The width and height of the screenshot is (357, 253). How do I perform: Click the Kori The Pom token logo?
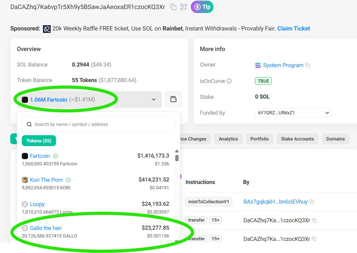click(x=25, y=180)
